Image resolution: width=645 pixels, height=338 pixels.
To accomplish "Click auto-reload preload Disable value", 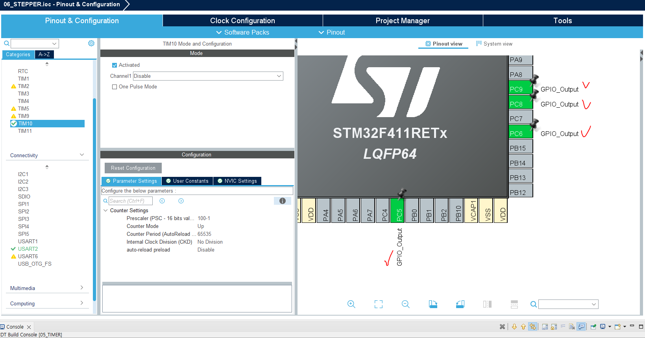I will pyautogui.click(x=206, y=250).
